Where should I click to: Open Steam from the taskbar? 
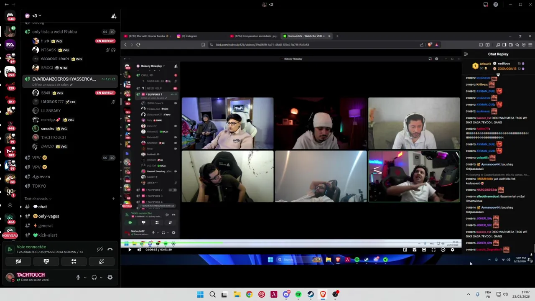point(311,294)
